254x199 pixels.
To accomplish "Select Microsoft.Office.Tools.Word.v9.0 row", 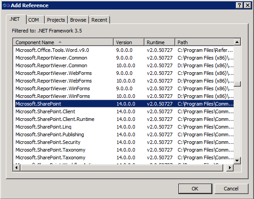I will pos(124,50).
